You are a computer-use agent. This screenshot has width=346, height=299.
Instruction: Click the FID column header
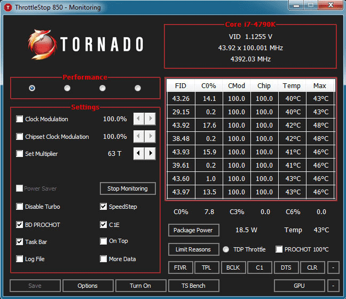[180, 85]
